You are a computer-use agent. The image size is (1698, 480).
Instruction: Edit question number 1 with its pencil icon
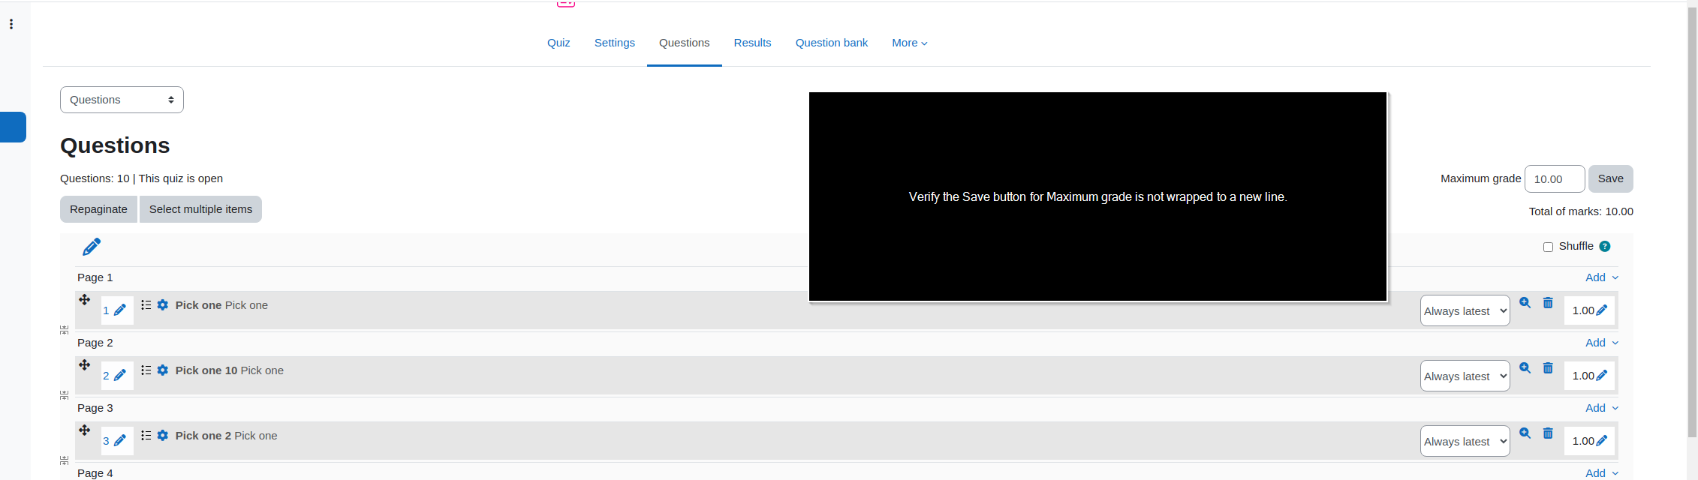point(120,310)
